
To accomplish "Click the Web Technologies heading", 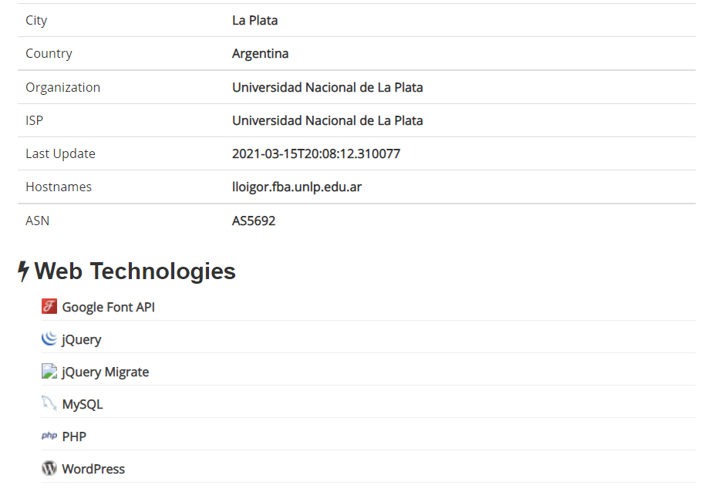I will point(135,271).
